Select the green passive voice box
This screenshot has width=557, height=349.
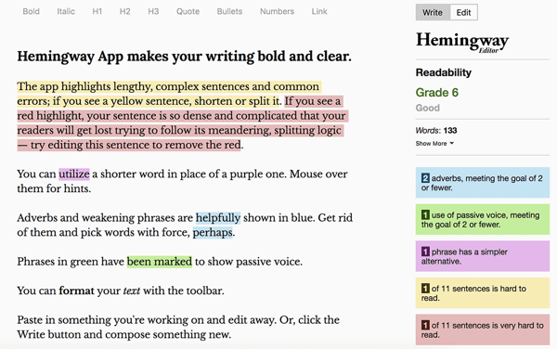483,219
